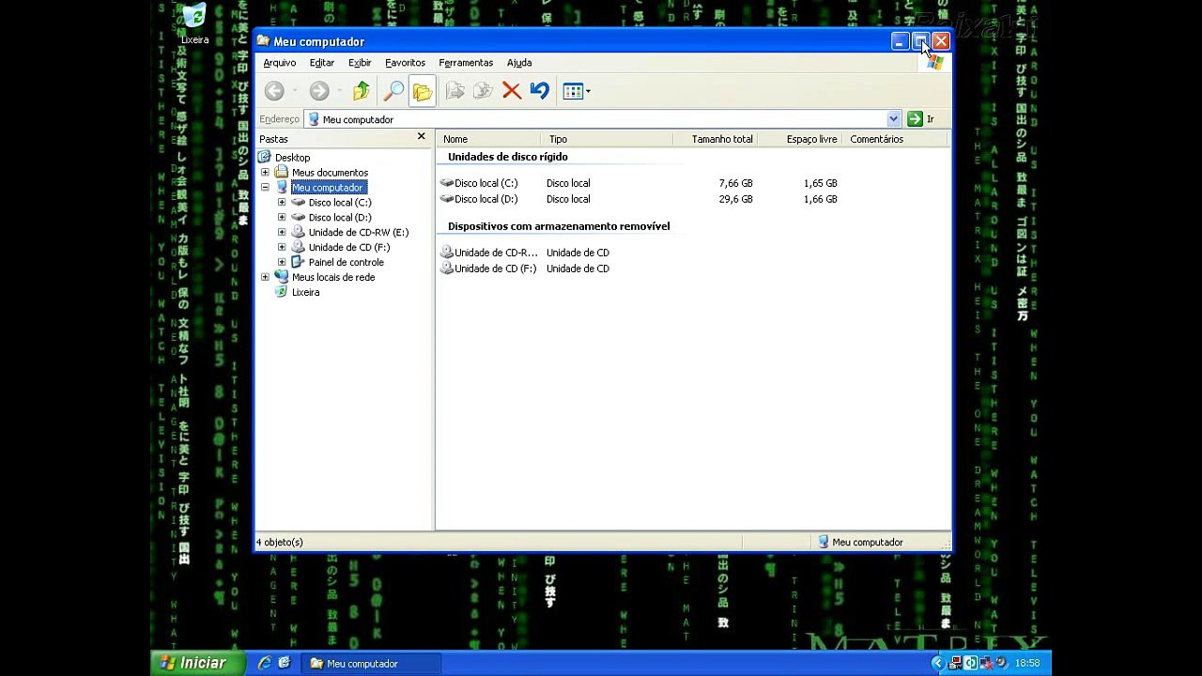Image resolution: width=1202 pixels, height=676 pixels.
Task: Select Unidade de CD (F:) in tree
Action: pyautogui.click(x=349, y=248)
